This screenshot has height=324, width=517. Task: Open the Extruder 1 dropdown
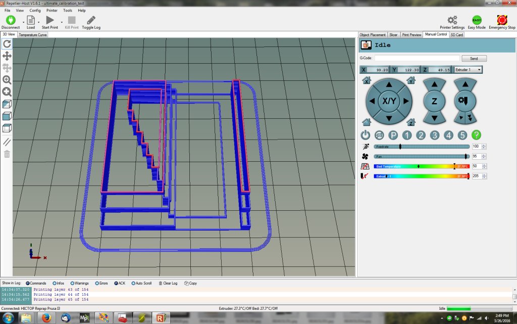(x=468, y=69)
